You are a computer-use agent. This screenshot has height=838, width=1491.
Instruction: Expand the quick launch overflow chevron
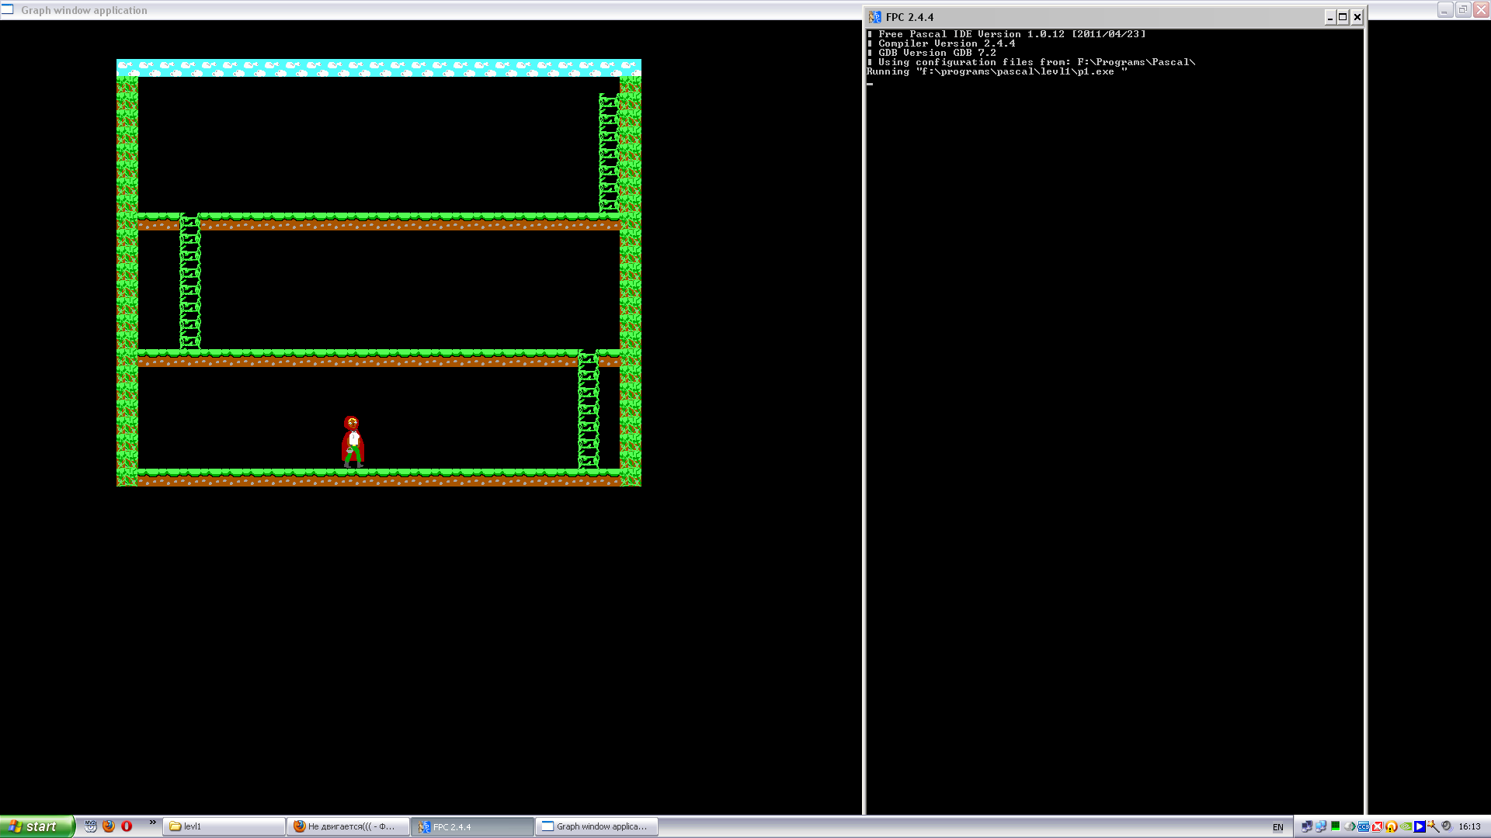pyautogui.click(x=152, y=822)
